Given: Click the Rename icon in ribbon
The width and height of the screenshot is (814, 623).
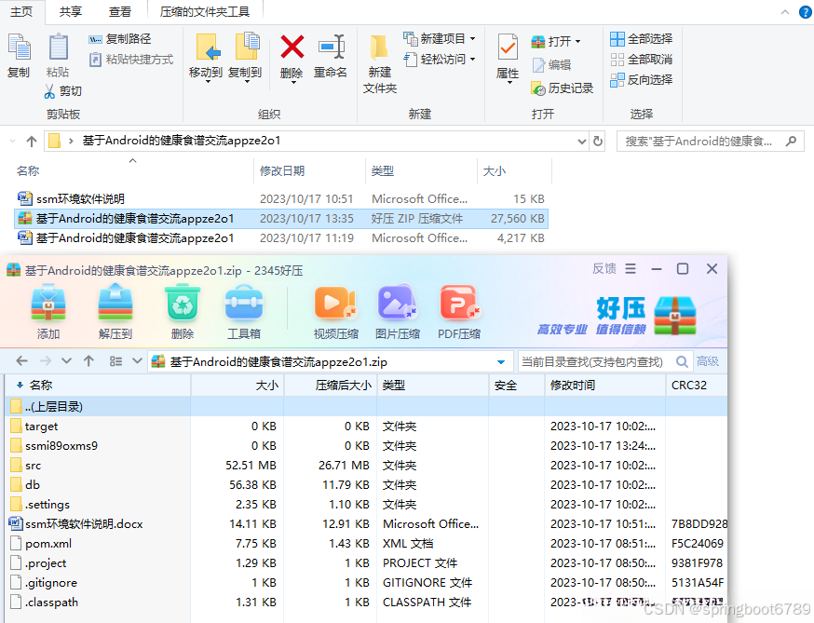Looking at the screenshot, I should click(x=332, y=47).
